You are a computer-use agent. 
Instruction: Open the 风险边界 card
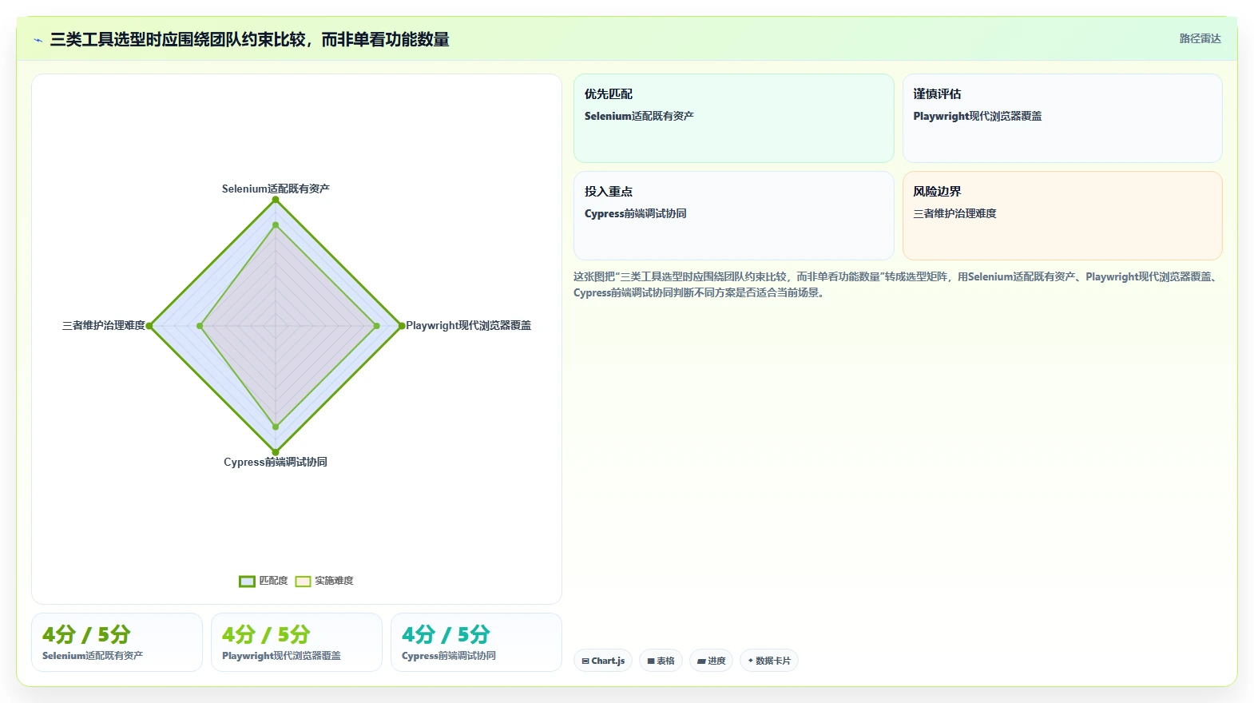1062,216
